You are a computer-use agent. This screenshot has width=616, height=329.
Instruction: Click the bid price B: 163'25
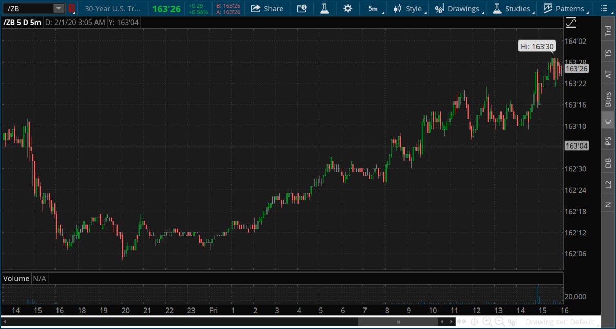(228, 5)
